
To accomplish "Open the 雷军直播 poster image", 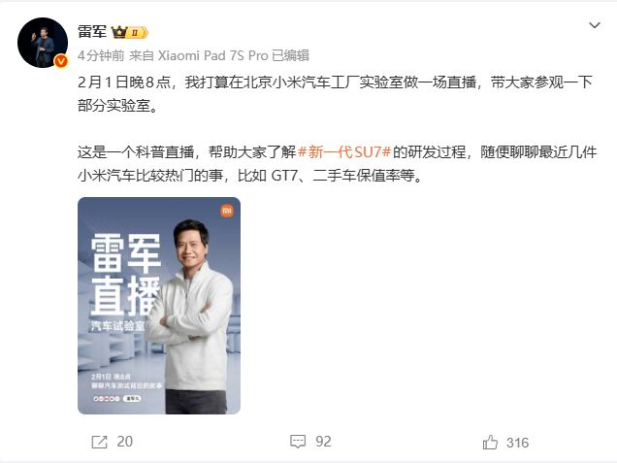I will pyautogui.click(x=159, y=306).
